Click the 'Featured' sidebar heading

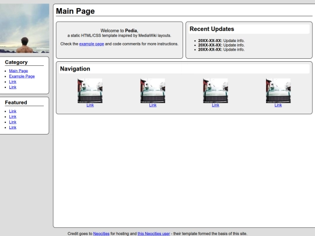click(16, 103)
